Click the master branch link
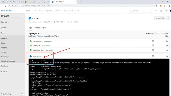Image resolution: width=171 pixels, height=96 pixels. coord(68,22)
